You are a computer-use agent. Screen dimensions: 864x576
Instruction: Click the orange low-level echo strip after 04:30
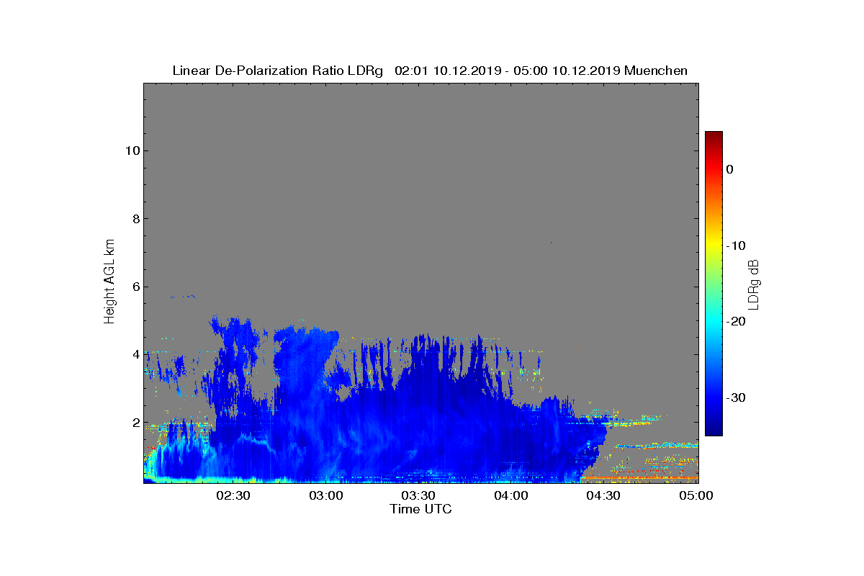pos(639,477)
